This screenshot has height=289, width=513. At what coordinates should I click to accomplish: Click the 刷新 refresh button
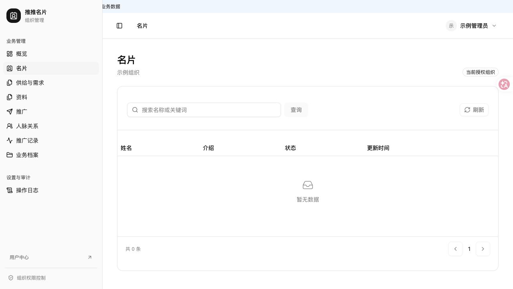coord(474,110)
